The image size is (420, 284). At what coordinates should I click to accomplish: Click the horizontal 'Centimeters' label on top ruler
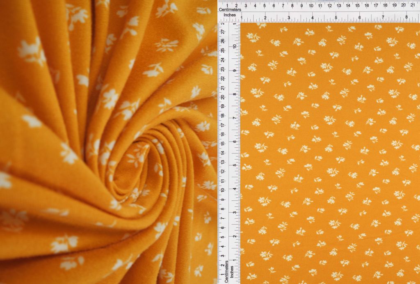coord(230,10)
